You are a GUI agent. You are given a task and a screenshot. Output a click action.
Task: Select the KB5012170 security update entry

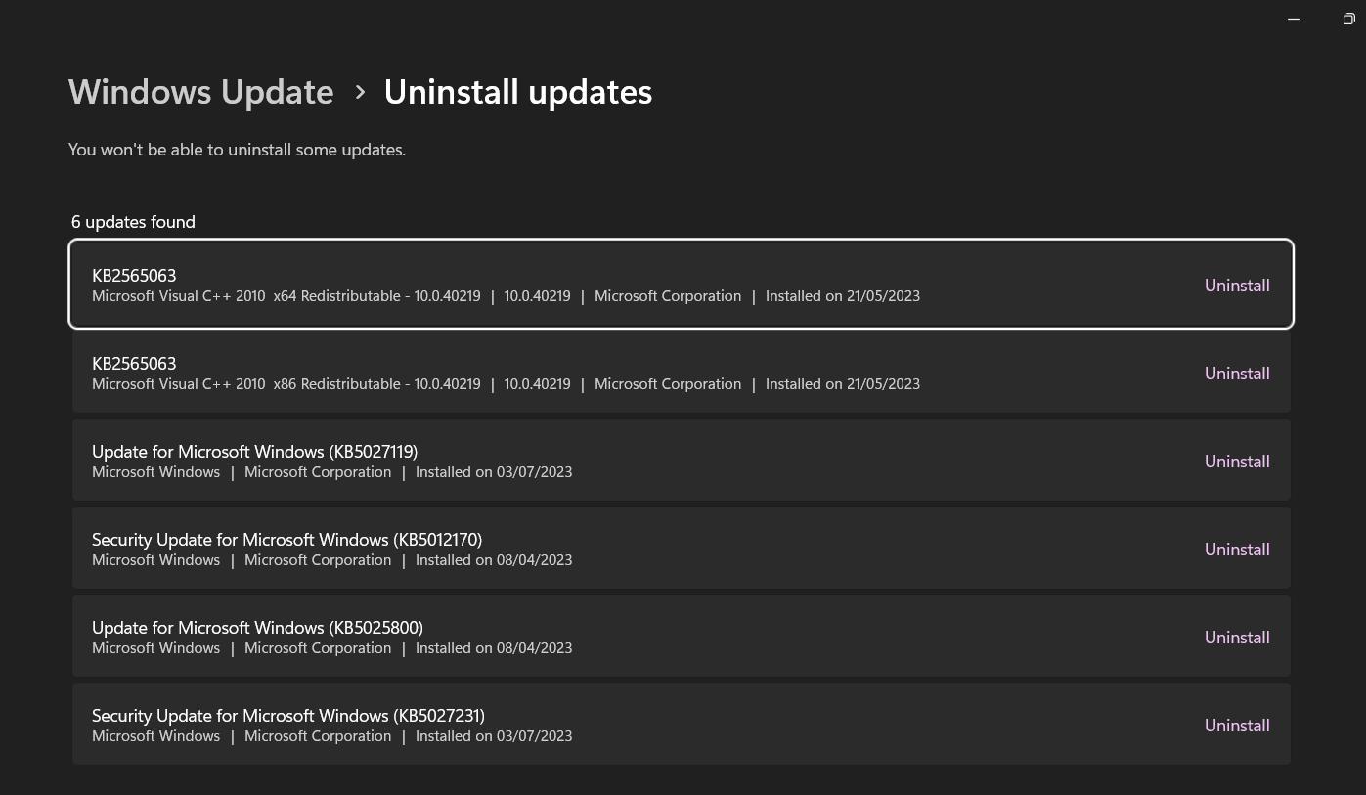[587, 548]
